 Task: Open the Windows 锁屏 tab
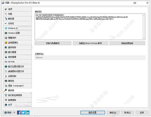(x=18, y=33)
